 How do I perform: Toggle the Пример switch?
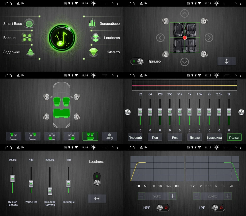point(137,61)
